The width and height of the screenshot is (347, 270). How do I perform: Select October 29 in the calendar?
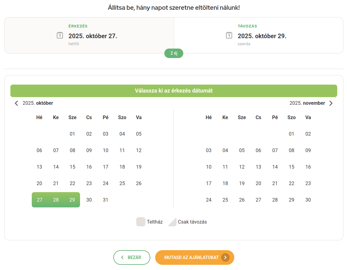coord(72,200)
